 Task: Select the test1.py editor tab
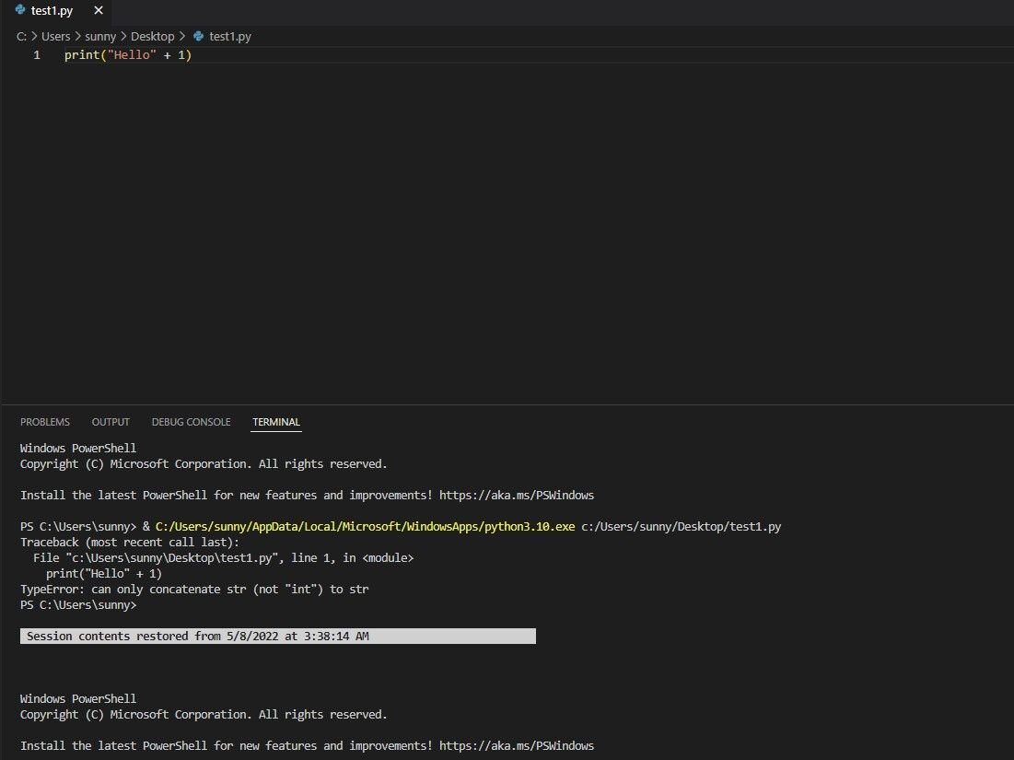[x=56, y=11]
